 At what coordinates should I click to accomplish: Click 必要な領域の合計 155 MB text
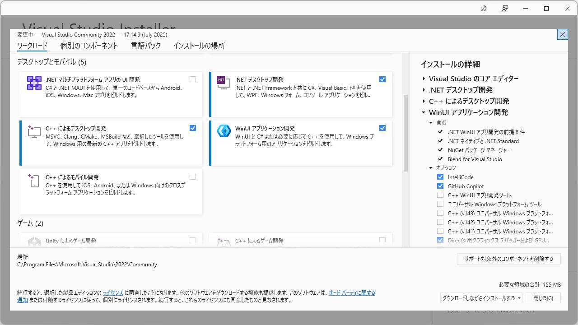(530, 285)
